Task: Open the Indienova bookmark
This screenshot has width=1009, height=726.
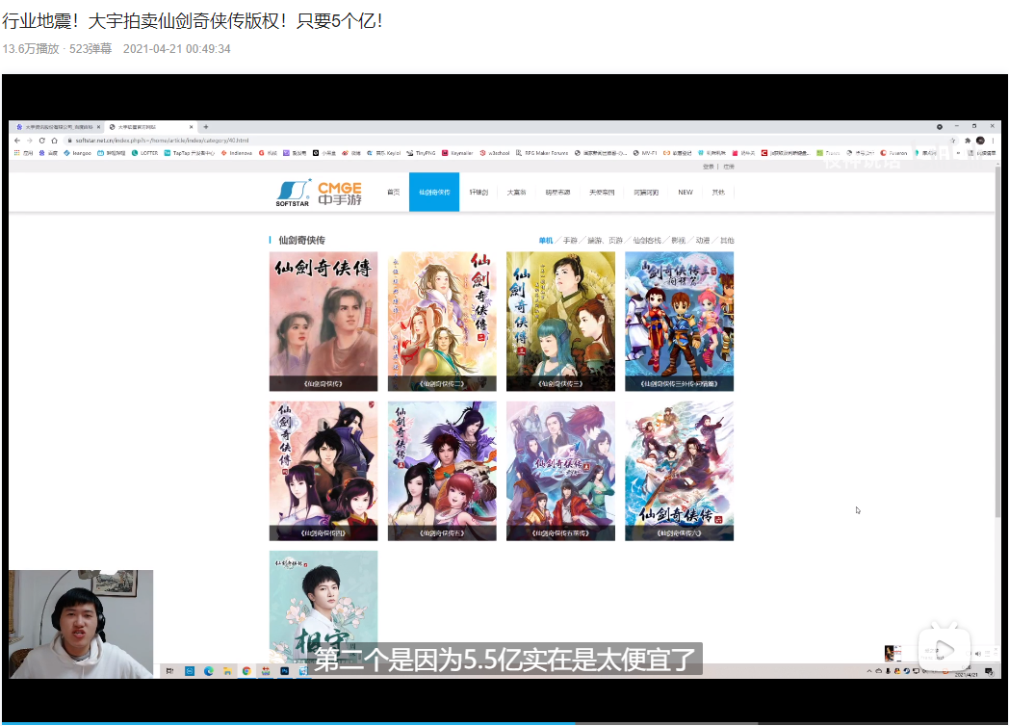Action: [236, 153]
